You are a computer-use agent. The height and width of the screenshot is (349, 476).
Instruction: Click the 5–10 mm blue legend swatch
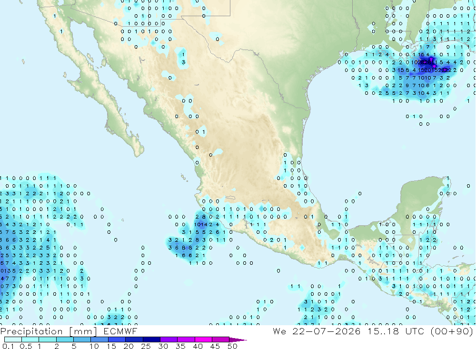[x=82, y=339]
